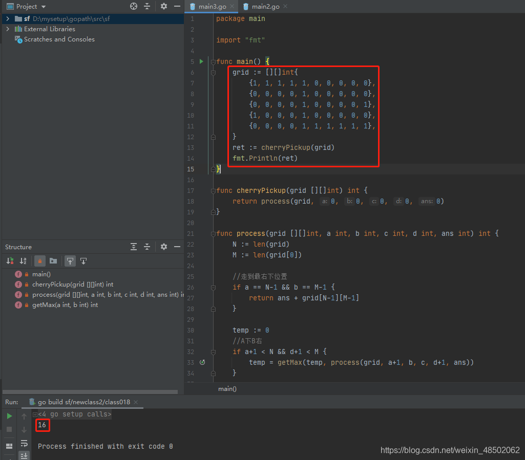Screen dimensions: 525x460
Task: Toggle sort alphabetically in Structure
Action: coord(23,261)
